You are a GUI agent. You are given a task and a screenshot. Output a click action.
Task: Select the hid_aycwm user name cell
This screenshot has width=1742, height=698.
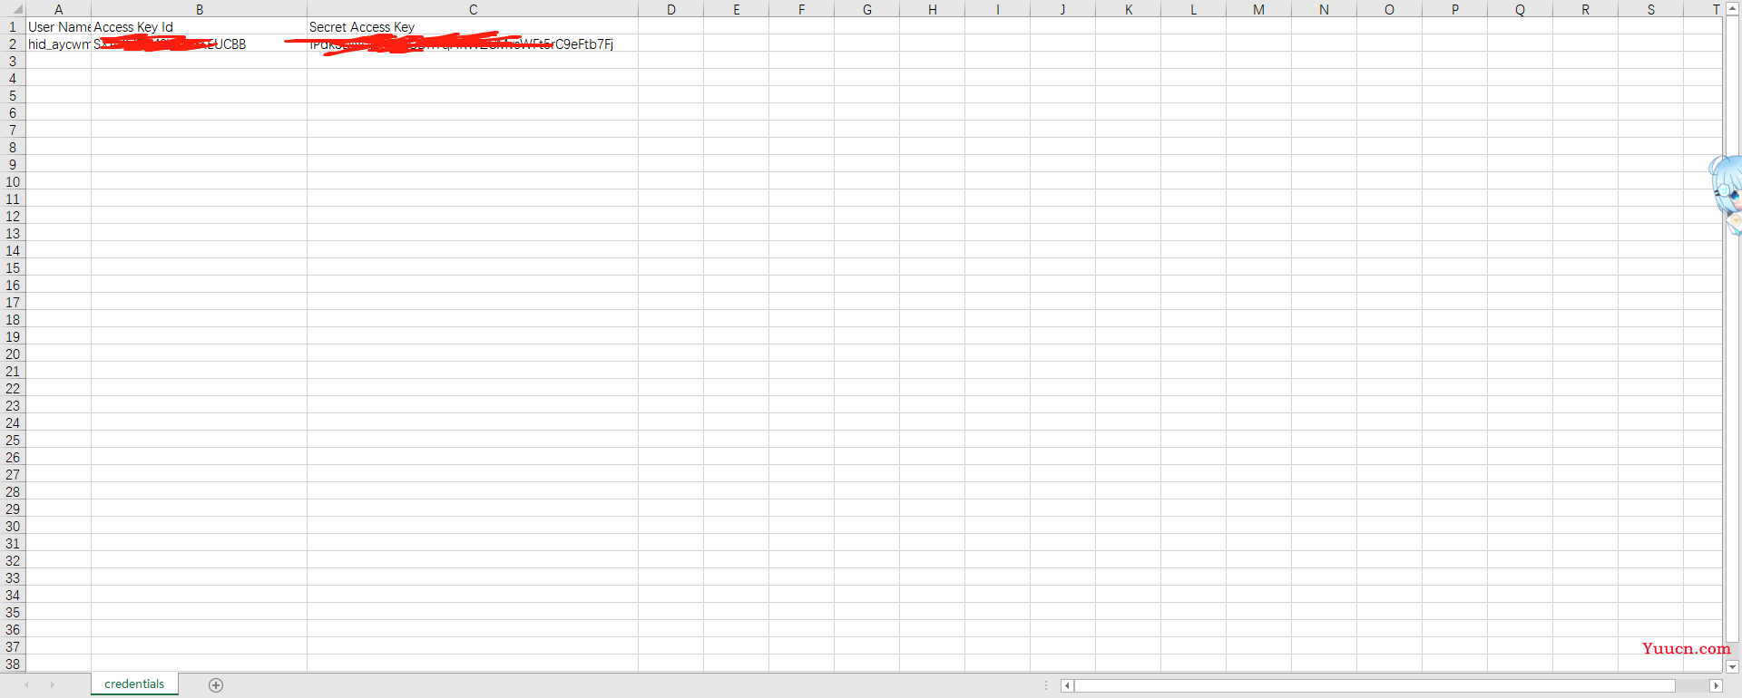(x=58, y=44)
